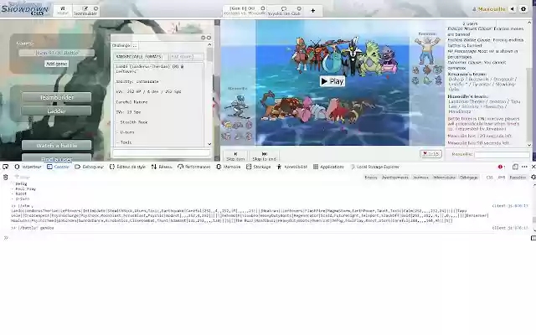Screen dimensions: 536x335
Task: Click the opponent's trainer sprite
Action: click(427, 50)
